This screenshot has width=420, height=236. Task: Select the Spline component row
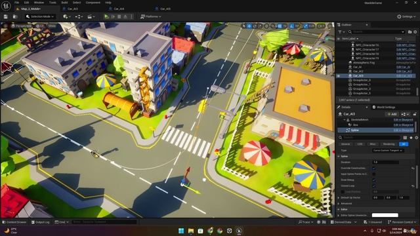375,130
